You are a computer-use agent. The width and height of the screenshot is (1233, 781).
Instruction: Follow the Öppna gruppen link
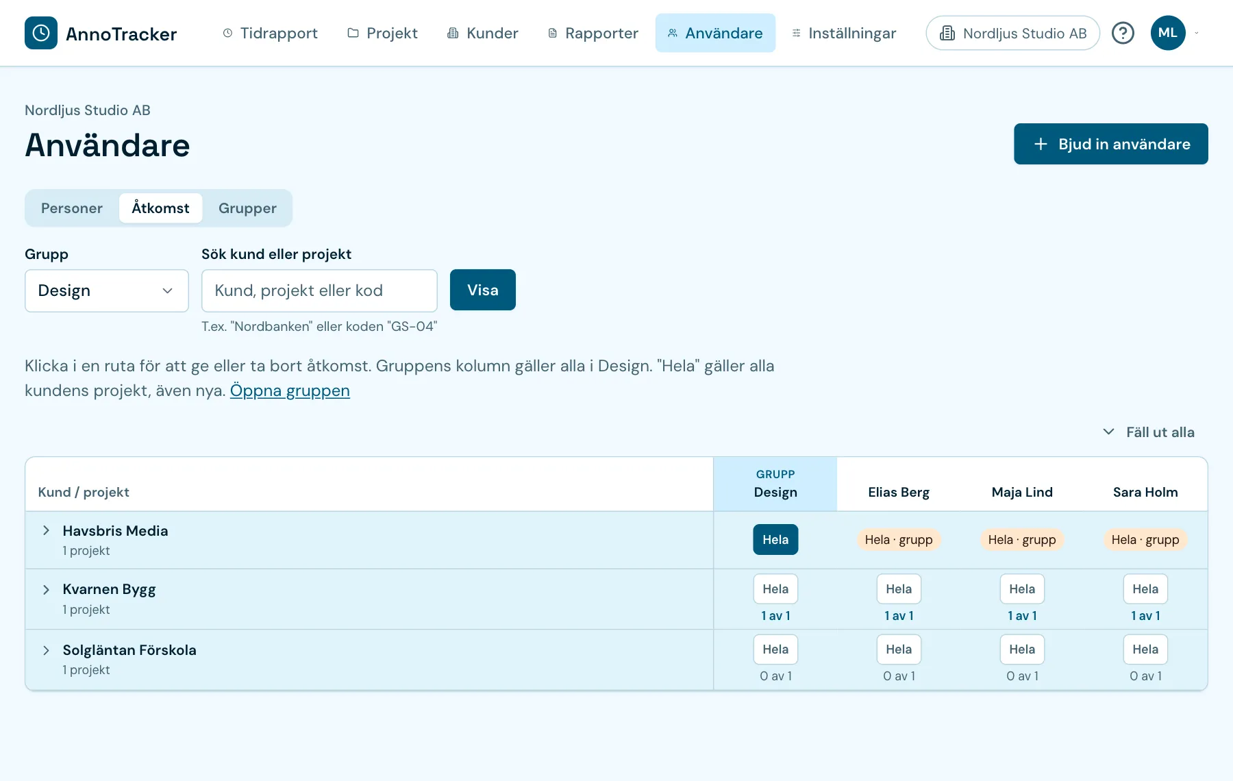pyautogui.click(x=290, y=390)
